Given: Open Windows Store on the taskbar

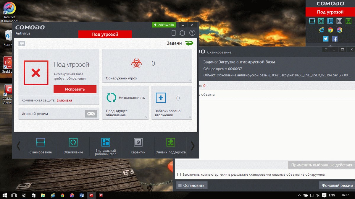Looking at the screenshot, I should pyautogui.click(x=33, y=195).
